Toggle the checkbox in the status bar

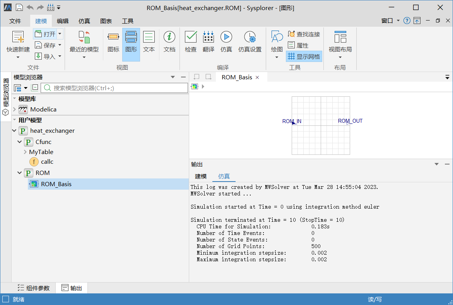pos(5,299)
